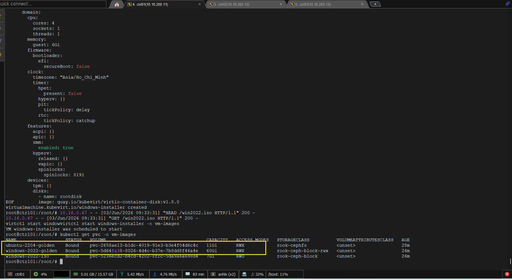
Task: Click the paperclip icon at the top right
Action: click(x=508, y=4)
